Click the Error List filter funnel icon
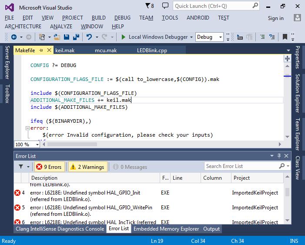The height and width of the screenshot is (245, 305). tap(20, 167)
